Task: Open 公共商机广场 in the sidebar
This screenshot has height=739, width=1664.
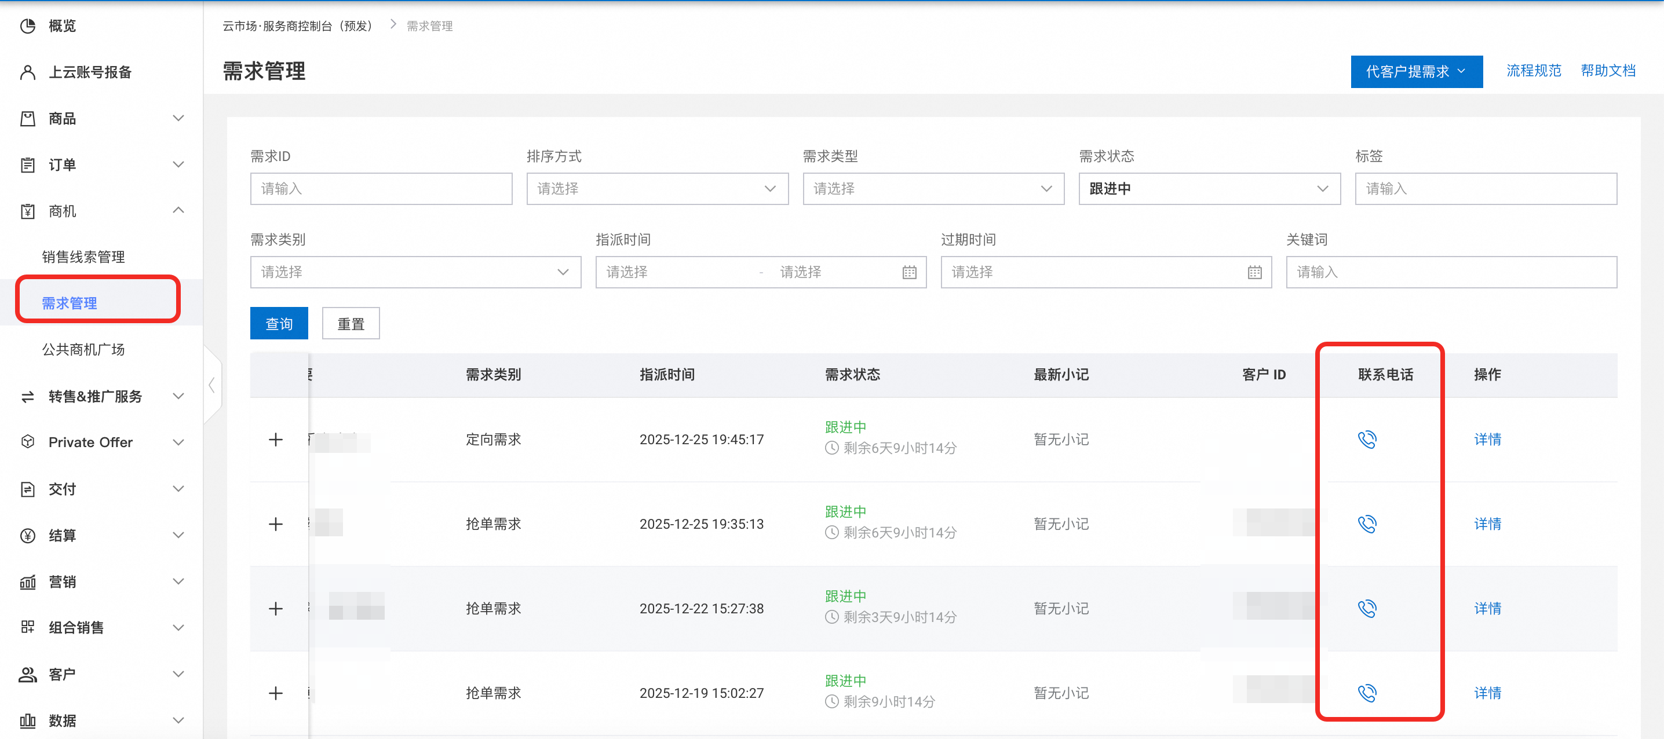Action: (x=83, y=349)
